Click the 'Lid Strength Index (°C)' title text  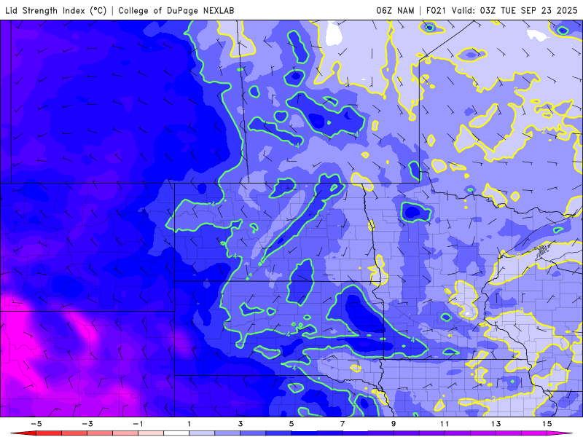[56, 10]
